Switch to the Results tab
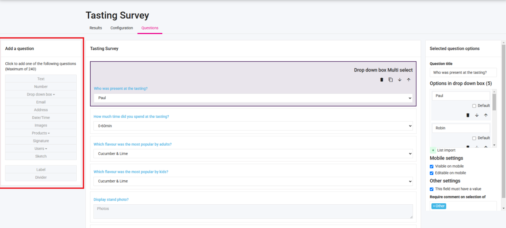 pos(96,28)
